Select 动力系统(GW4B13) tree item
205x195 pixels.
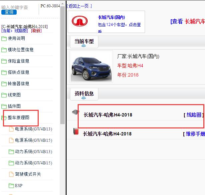click(x=34, y=152)
